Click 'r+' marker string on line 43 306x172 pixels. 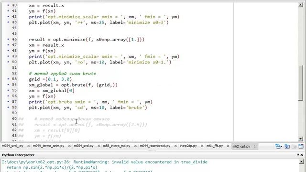[x=80, y=22]
